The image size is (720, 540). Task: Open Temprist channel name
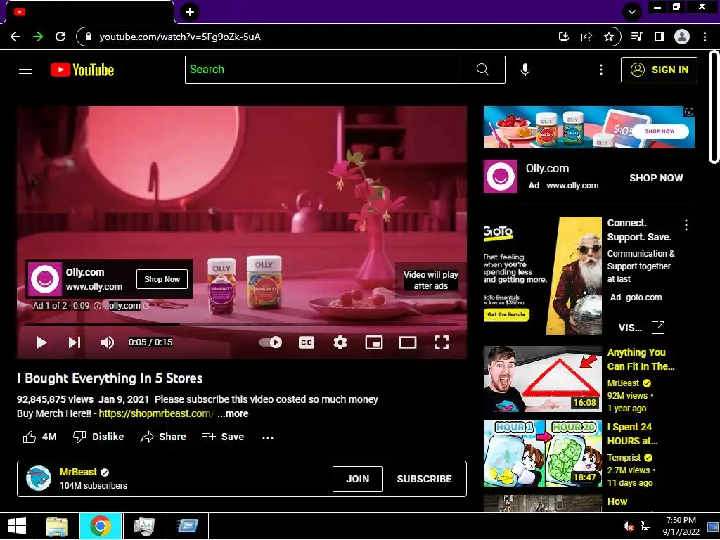point(624,458)
